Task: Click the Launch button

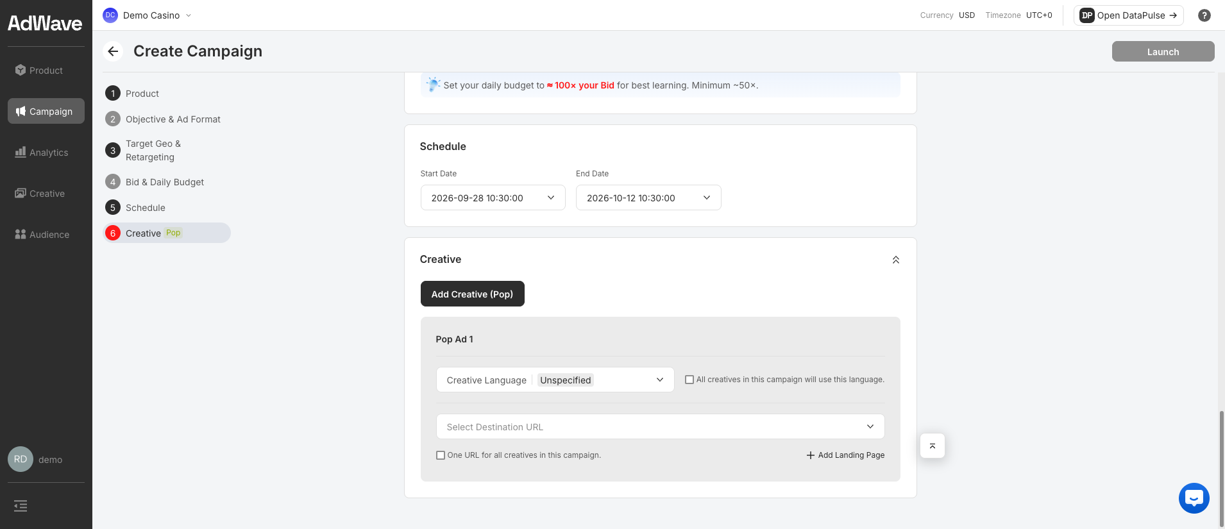Action: (x=1163, y=51)
